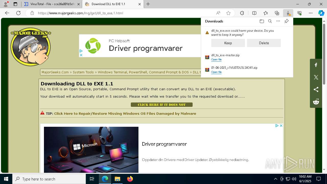Viewport: 327px width, 184px height.
Task: Open browser Extensions icon
Action: click(x=242, y=13)
